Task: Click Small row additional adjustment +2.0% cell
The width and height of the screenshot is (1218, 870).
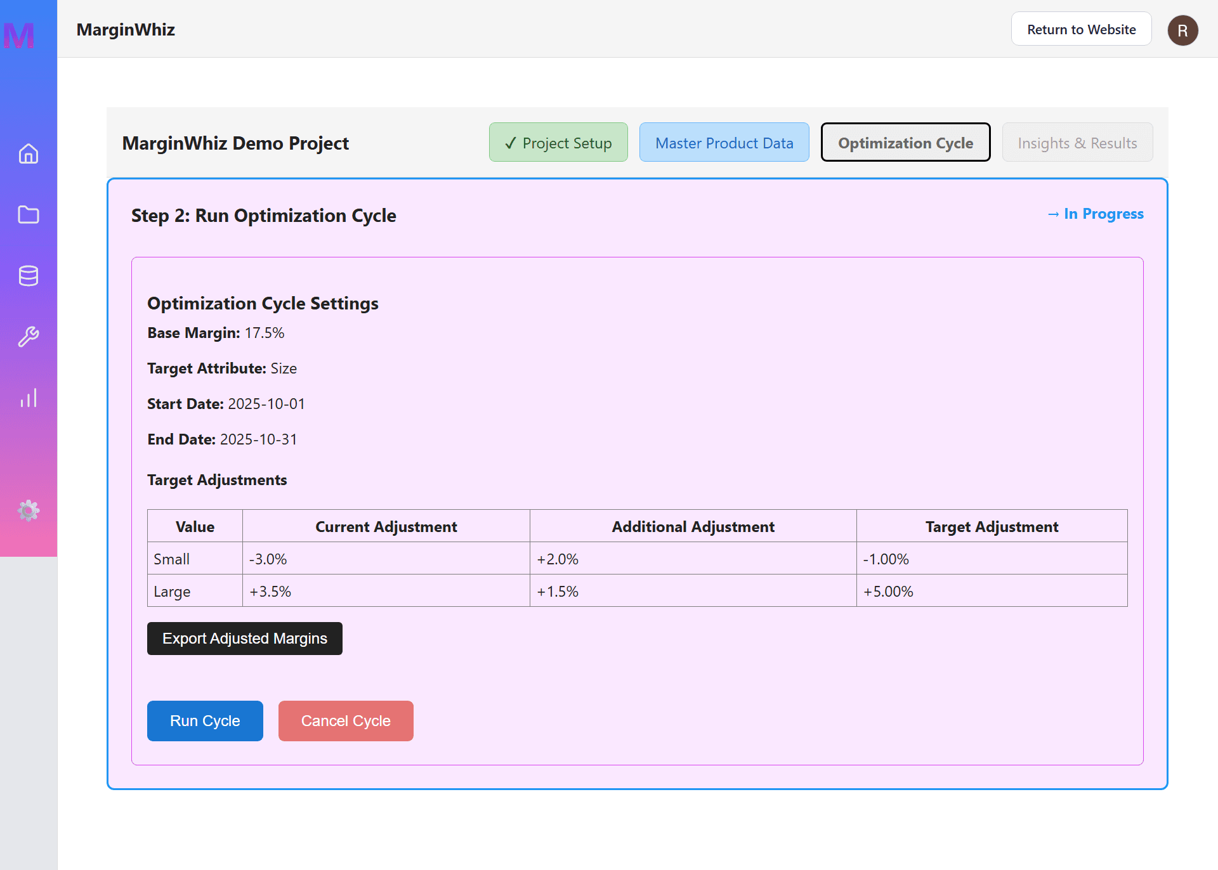Action: pyautogui.click(x=693, y=559)
